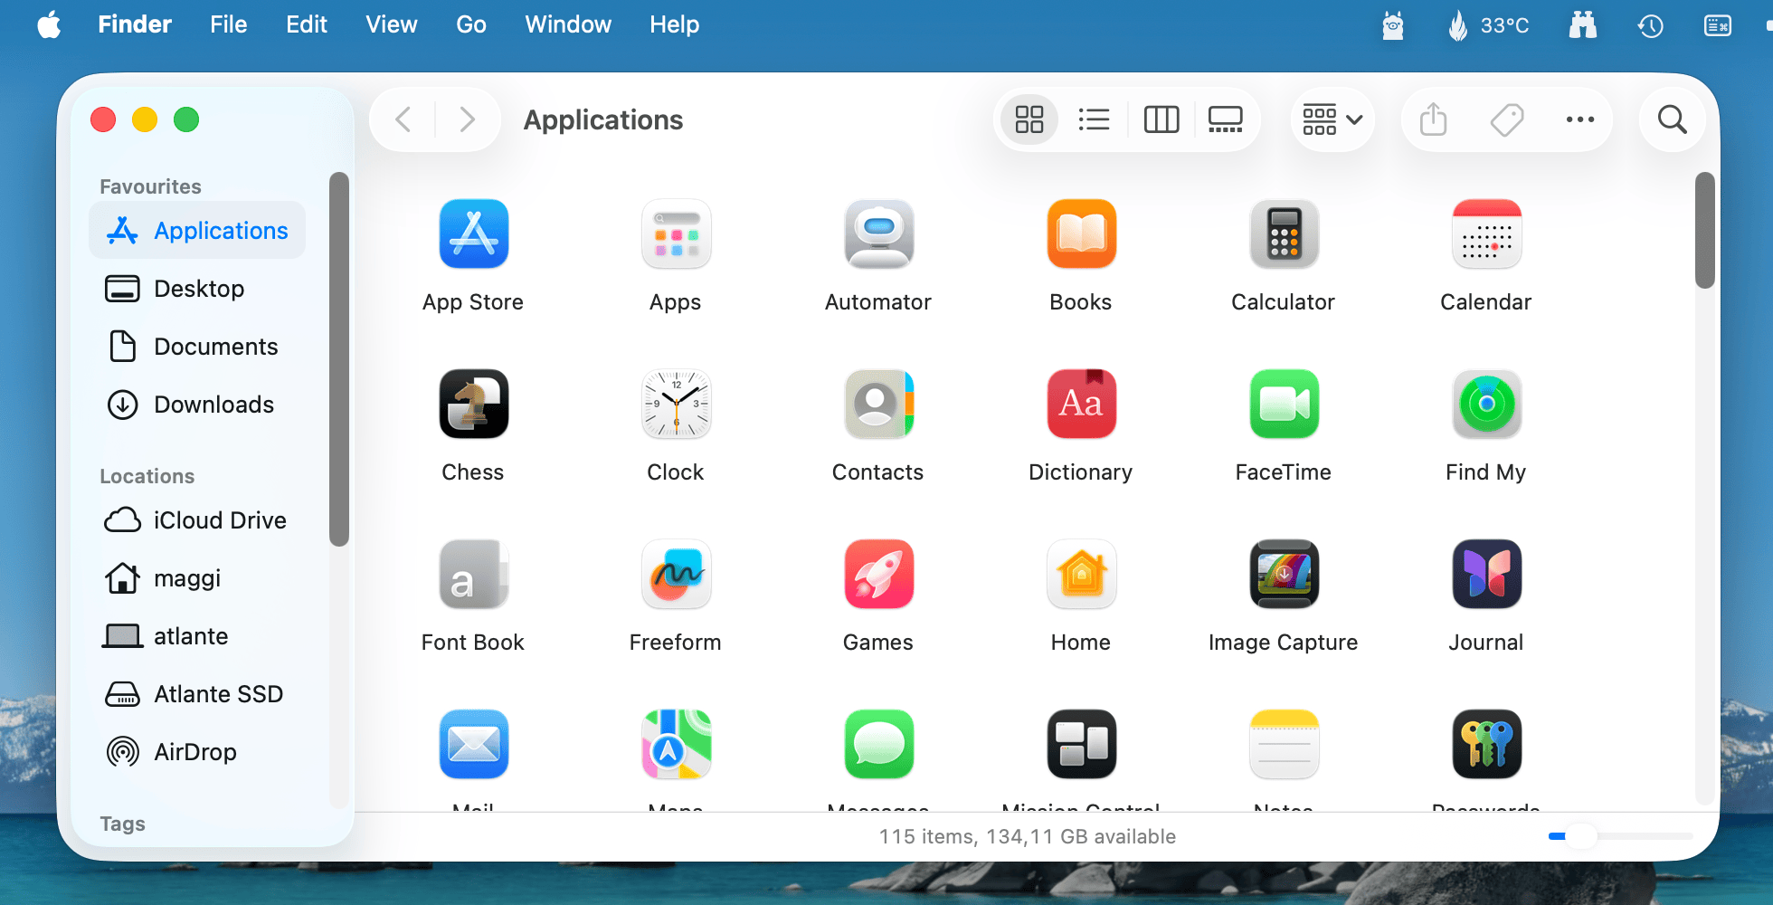Click the search magnifying glass
Image resolution: width=1773 pixels, height=905 pixels.
tap(1672, 119)
